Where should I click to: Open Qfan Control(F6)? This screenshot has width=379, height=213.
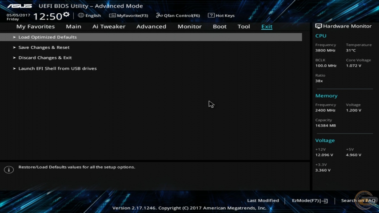point(182,16)
